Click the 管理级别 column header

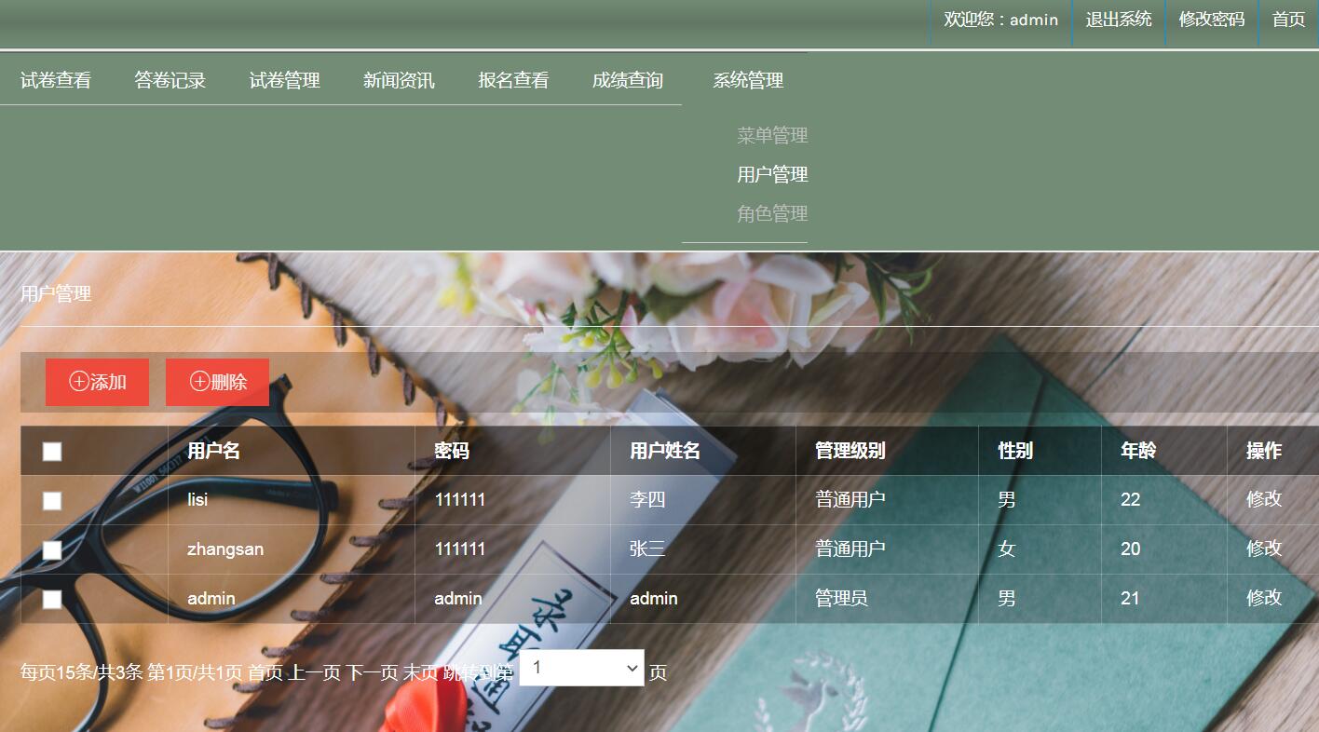pyautogui.click(x=850, y=451)
